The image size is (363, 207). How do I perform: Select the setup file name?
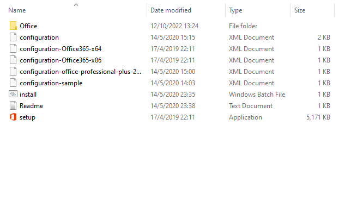click(x=28, y=117)
